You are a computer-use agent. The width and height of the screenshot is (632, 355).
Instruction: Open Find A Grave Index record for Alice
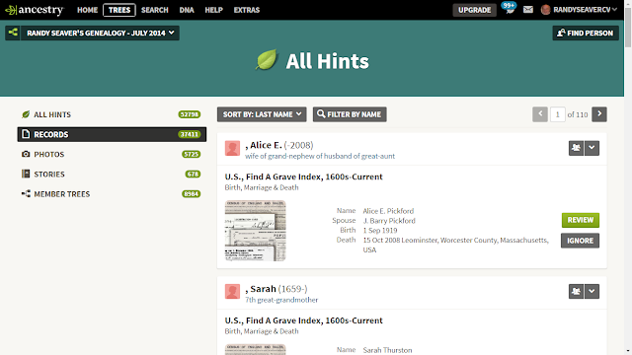click(303, 177)
